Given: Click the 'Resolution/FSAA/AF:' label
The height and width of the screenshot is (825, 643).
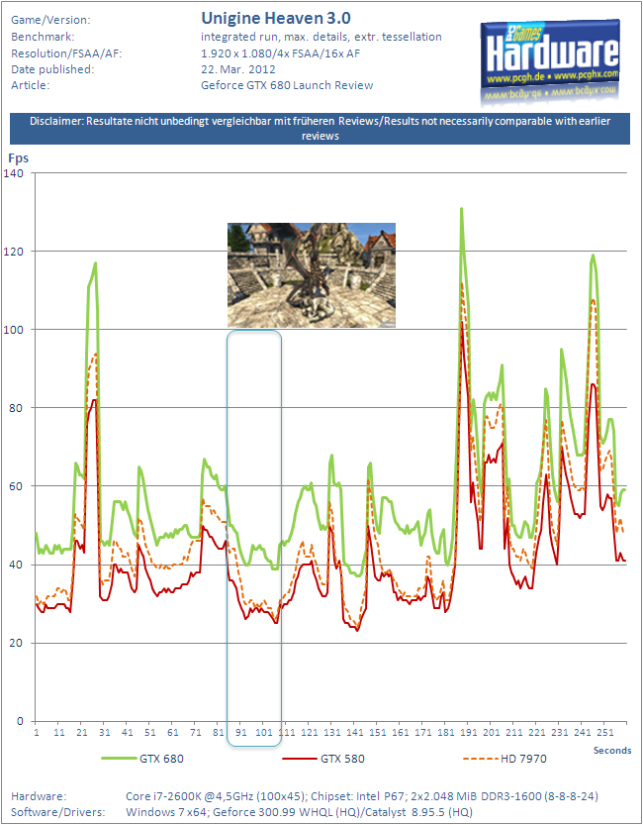Looking at the screenshot, I should click(66, 53).
